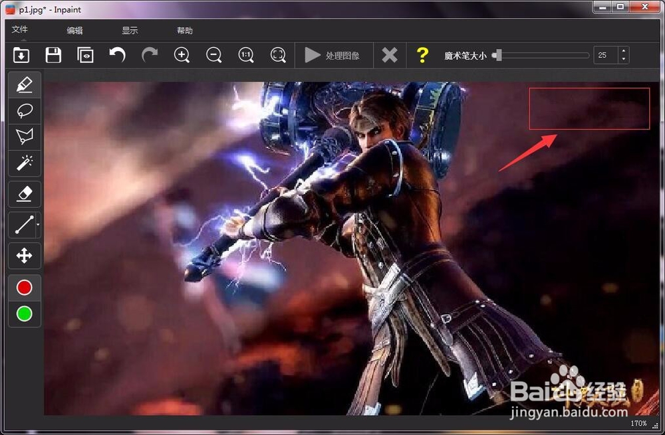This screenshot has width=665, height=435.
Task: Choose the green donor marker
Action: point(25,314)
